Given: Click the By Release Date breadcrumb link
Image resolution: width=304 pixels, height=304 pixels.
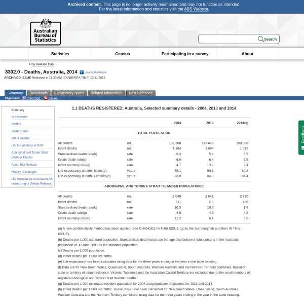Looking at the screenshot, I should 43,64.
